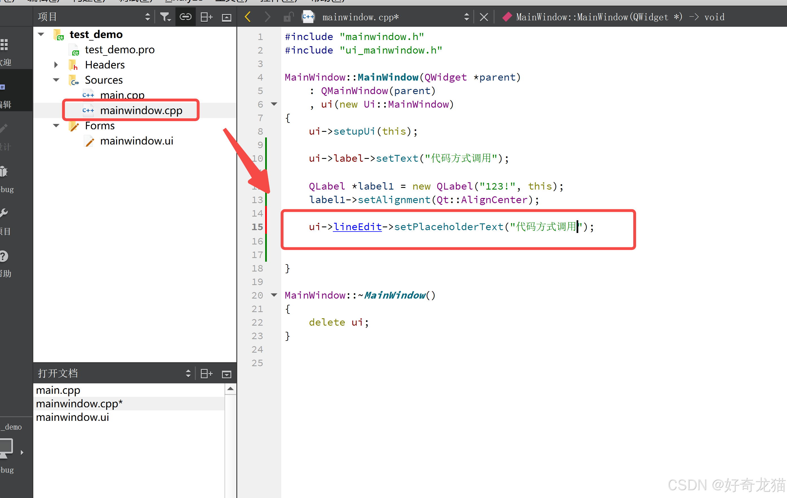Expand the Headers folder in project tree

[57, 65]
